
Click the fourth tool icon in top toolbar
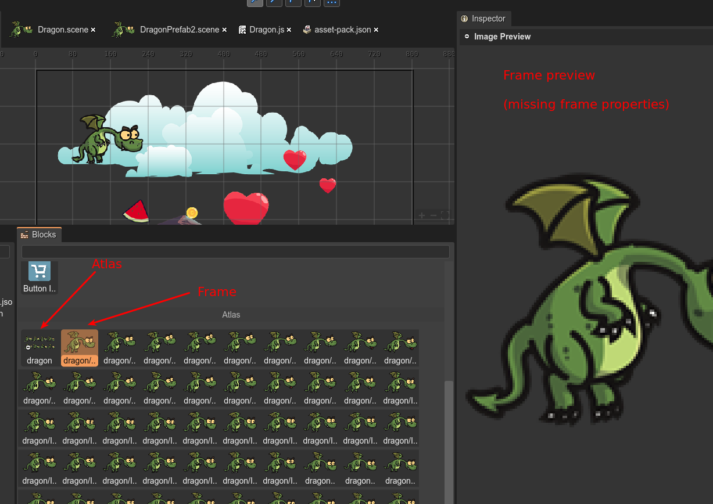pos(312,2)
